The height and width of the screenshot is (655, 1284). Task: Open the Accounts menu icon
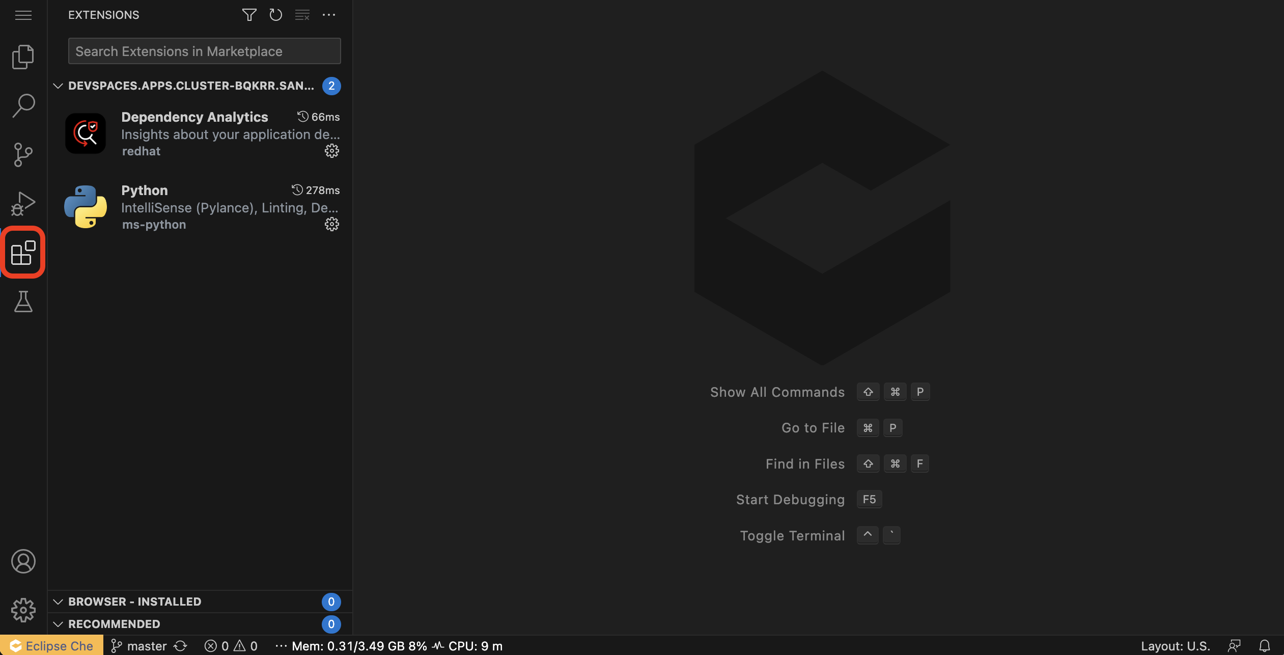[x=23, y=561]
